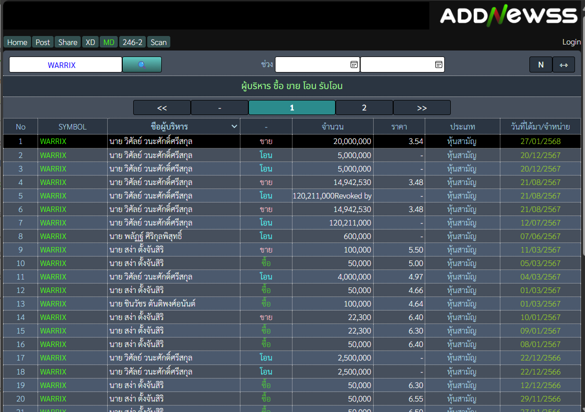Click date 07/06/2567
585x412 pixels.
(540, 236)
